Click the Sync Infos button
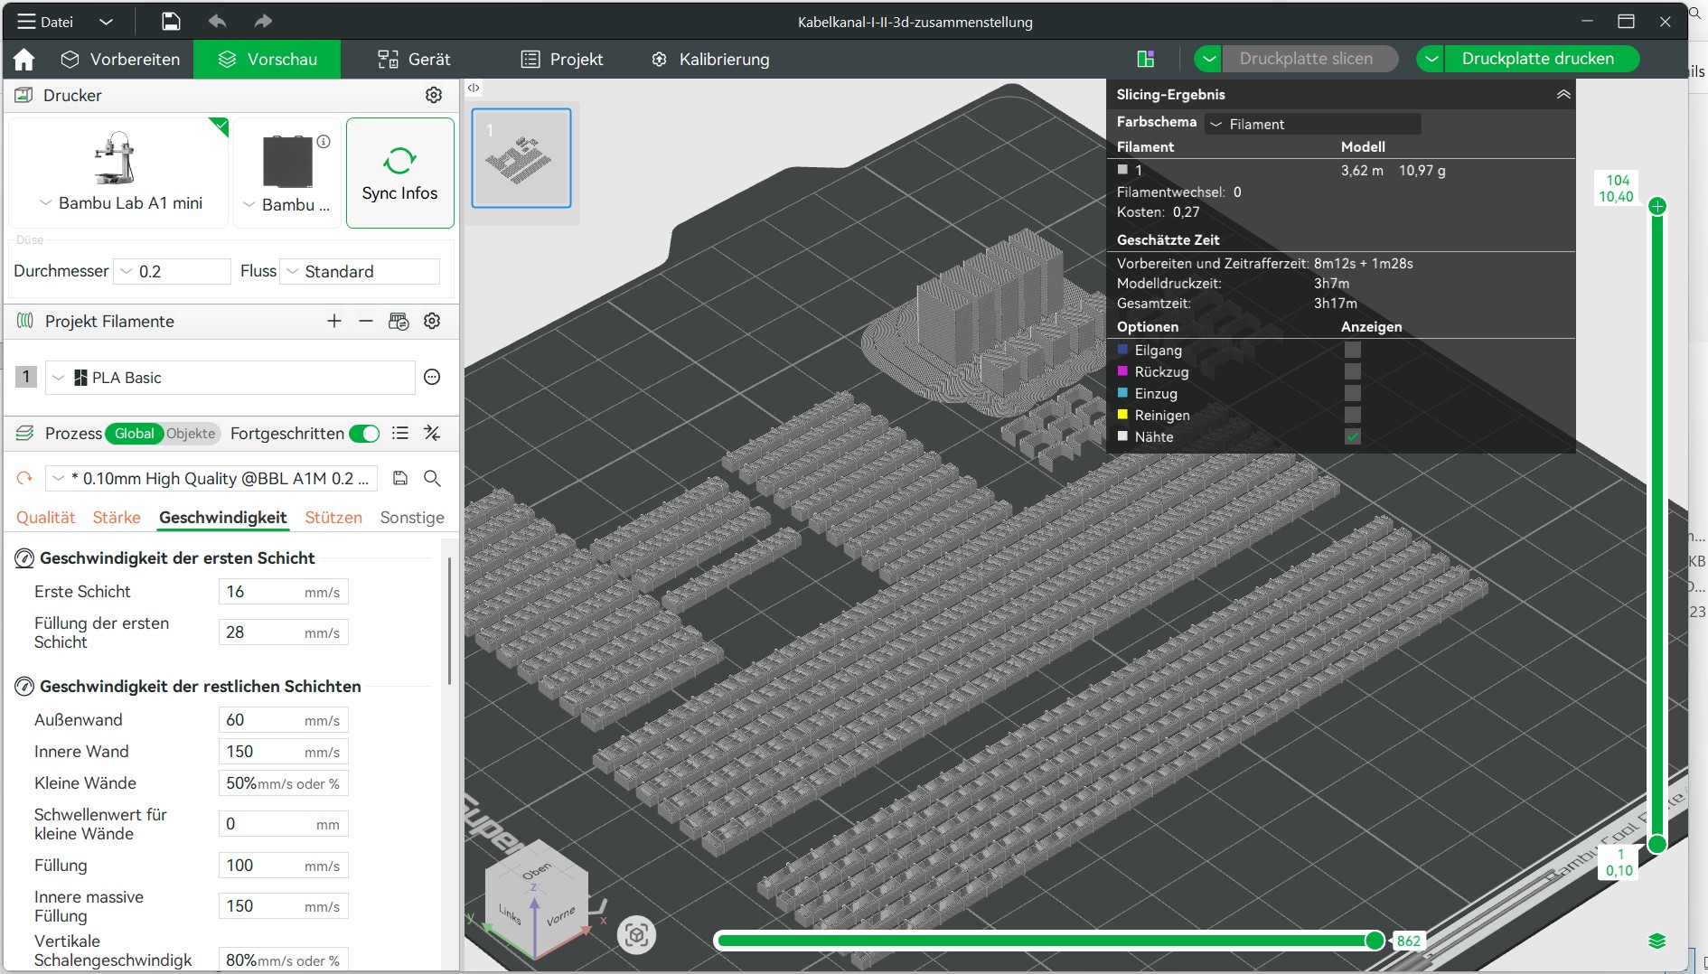Viewport: 1708px width, 974px height. click(399, 173)
